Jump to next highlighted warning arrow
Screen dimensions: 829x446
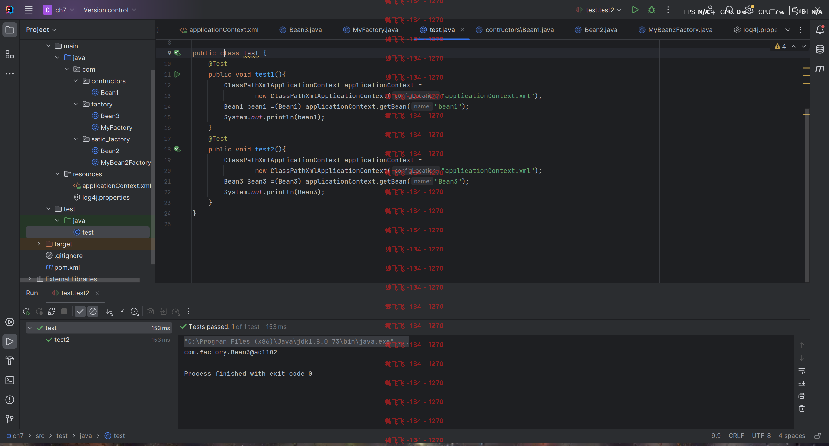(x=804, y=46)
